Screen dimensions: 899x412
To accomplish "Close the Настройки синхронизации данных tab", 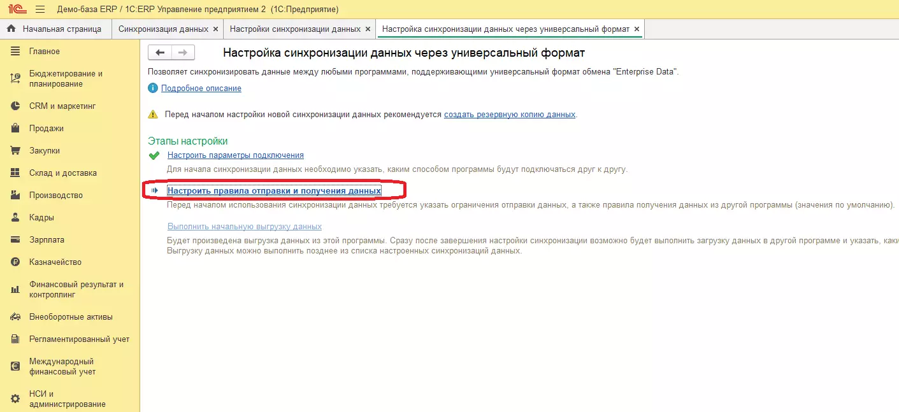I will pyautogui.click(x=368, y=29).
